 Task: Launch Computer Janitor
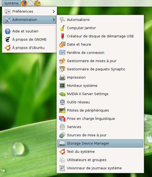(x=100, y=28)
